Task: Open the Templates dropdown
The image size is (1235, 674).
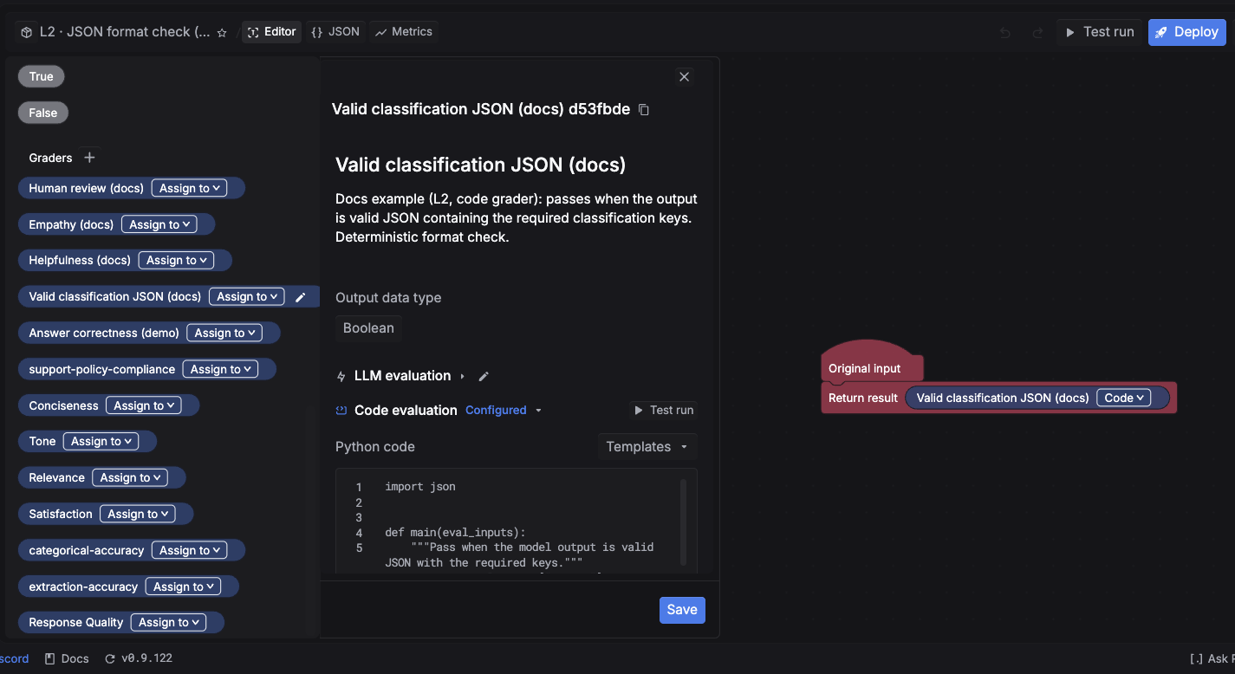Action: pos(647,447)
